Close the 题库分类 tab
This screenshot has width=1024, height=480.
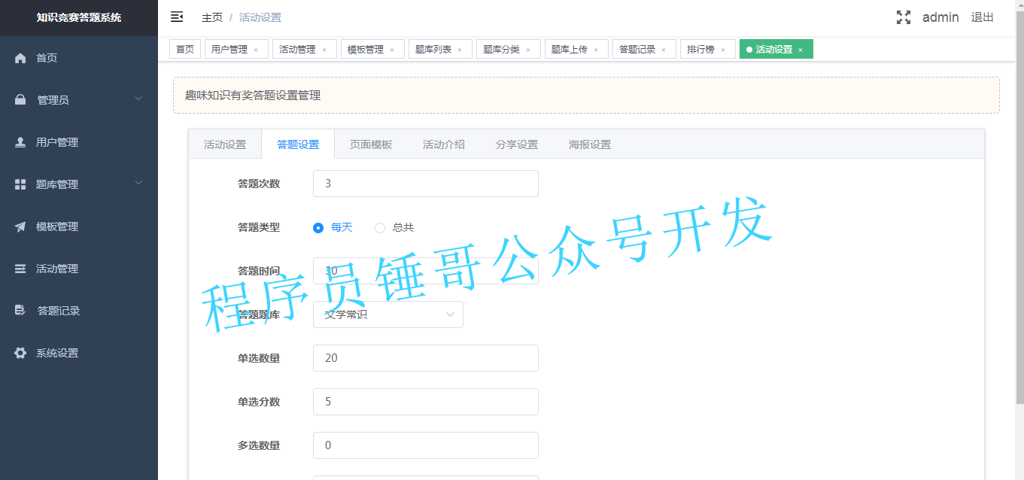[528, 50]
